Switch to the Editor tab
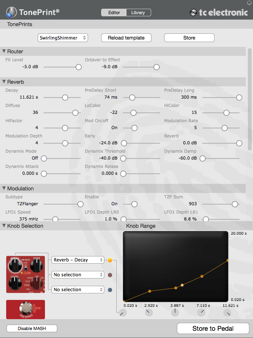253x338 pixels. pos(114,12)
